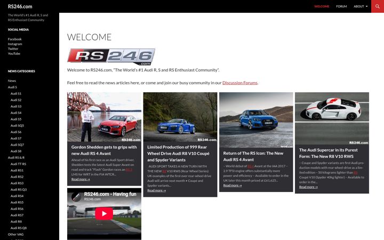
Task: Open the Audi S3 category
Action: pos(16,106)
